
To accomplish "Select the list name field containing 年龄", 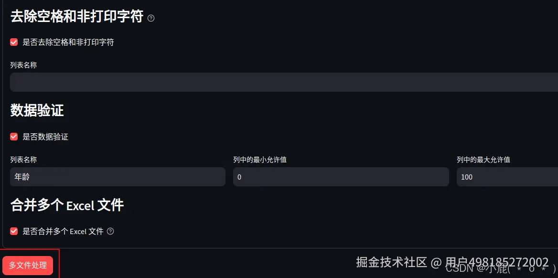I will coord(118,177).
